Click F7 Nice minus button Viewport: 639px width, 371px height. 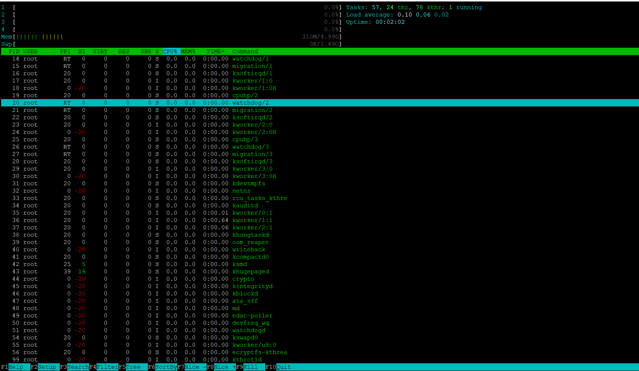point(192,367)
